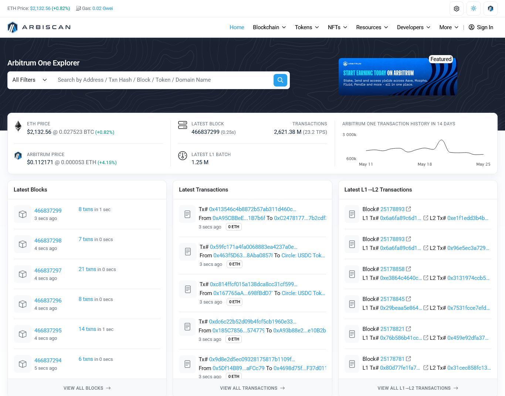Click the cube icon for block 466837296
The width and height of the screenshot is (505, 396).
[x=23, y=304]
